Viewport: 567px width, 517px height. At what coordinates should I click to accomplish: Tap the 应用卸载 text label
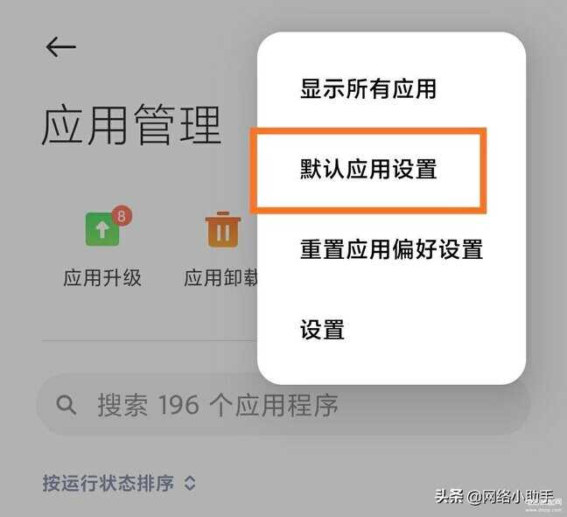tap(221, 277)
